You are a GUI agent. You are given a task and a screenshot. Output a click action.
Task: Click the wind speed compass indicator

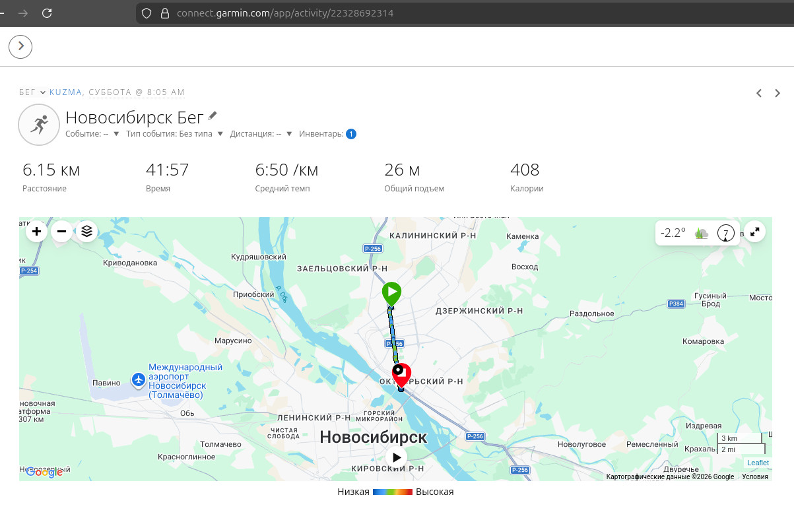tap(725, 234)
